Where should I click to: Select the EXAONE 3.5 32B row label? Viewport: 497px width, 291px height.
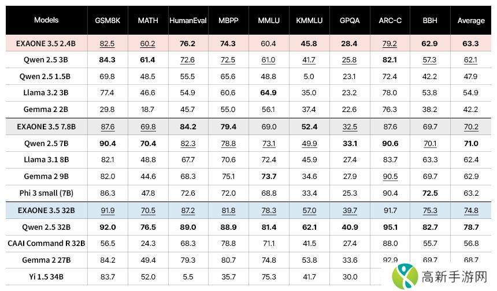(46, 210)
